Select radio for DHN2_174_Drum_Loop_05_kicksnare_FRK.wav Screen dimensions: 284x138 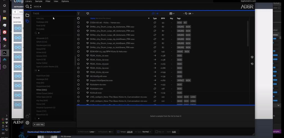(x=78, y=27)
